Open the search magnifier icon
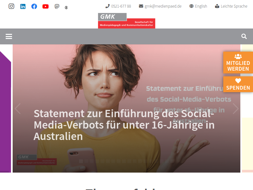Image resolution: width=253 pixels, height=190 pixels. 244,36
